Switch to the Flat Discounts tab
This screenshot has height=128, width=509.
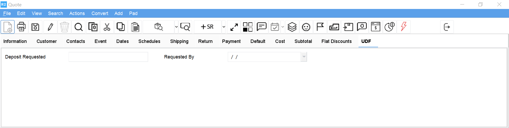click(x=336, y=41)
